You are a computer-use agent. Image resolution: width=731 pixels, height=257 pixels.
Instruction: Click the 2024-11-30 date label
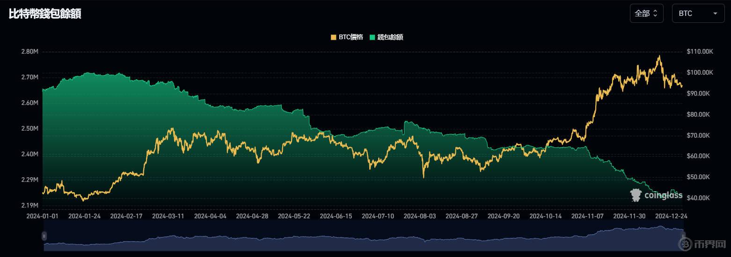[x=629, y=216]
